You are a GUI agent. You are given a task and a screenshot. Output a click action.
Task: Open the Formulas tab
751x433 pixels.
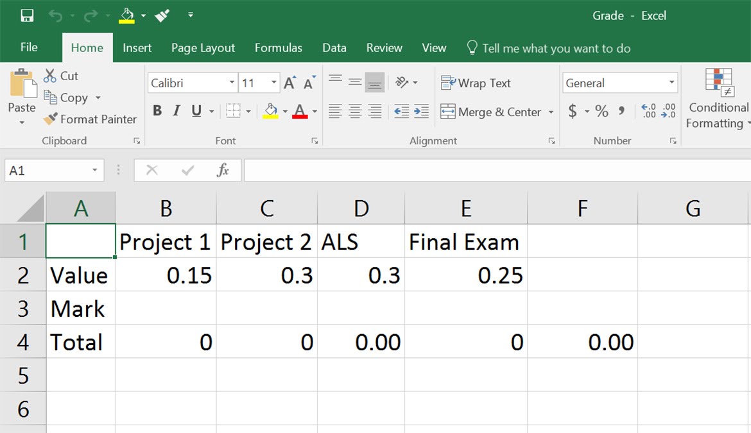click(x=279, y=48)
